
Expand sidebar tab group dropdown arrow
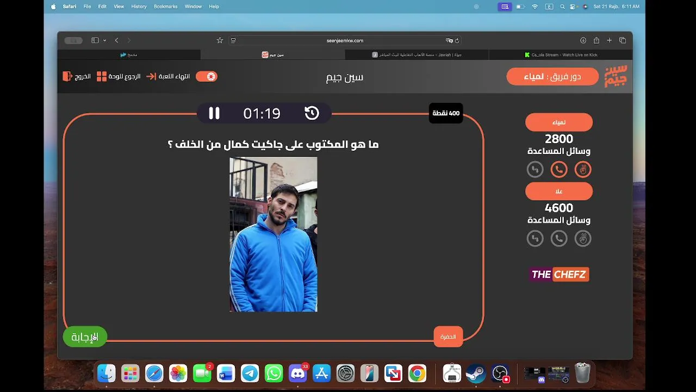[105, 40]
